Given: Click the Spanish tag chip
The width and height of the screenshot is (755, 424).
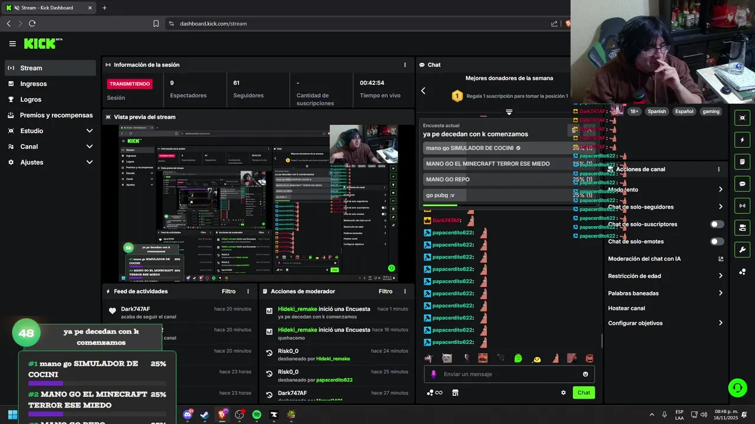Looking at the screenshot, I should (656, 111).
